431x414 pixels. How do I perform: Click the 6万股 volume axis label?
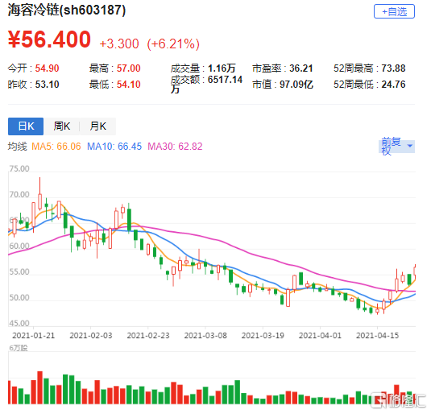pos(19,348)
